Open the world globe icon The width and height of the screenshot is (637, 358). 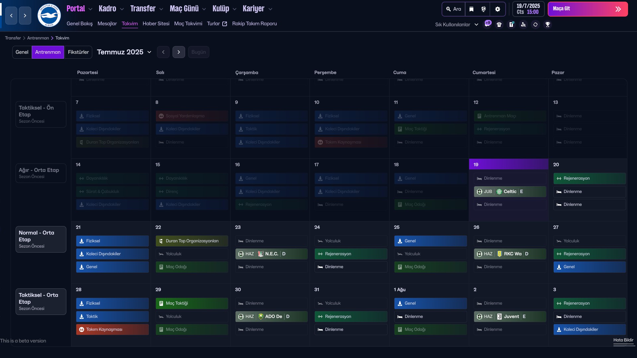483,9
